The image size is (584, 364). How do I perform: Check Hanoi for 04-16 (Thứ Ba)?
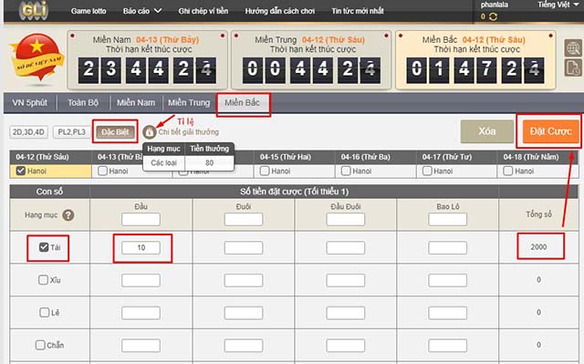(346, 171)
